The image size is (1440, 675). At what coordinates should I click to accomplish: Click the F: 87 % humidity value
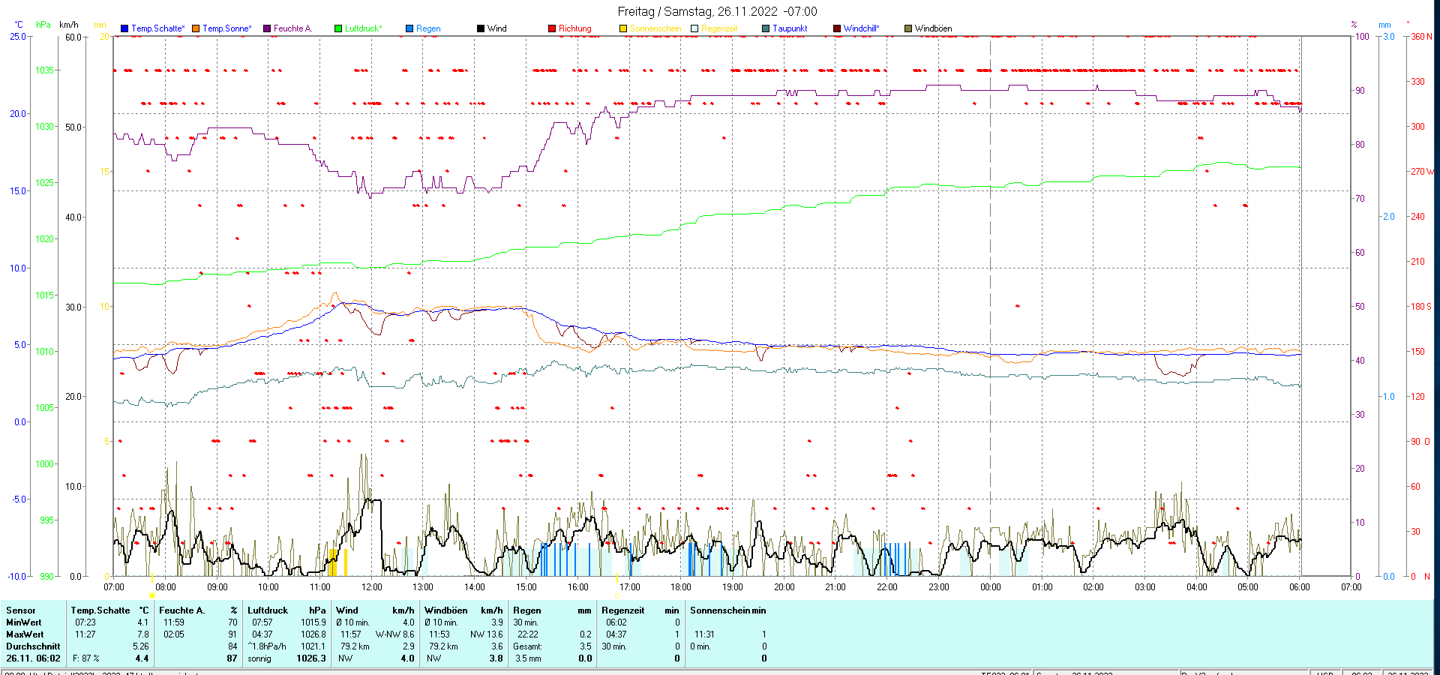click(x=86, y=658)
